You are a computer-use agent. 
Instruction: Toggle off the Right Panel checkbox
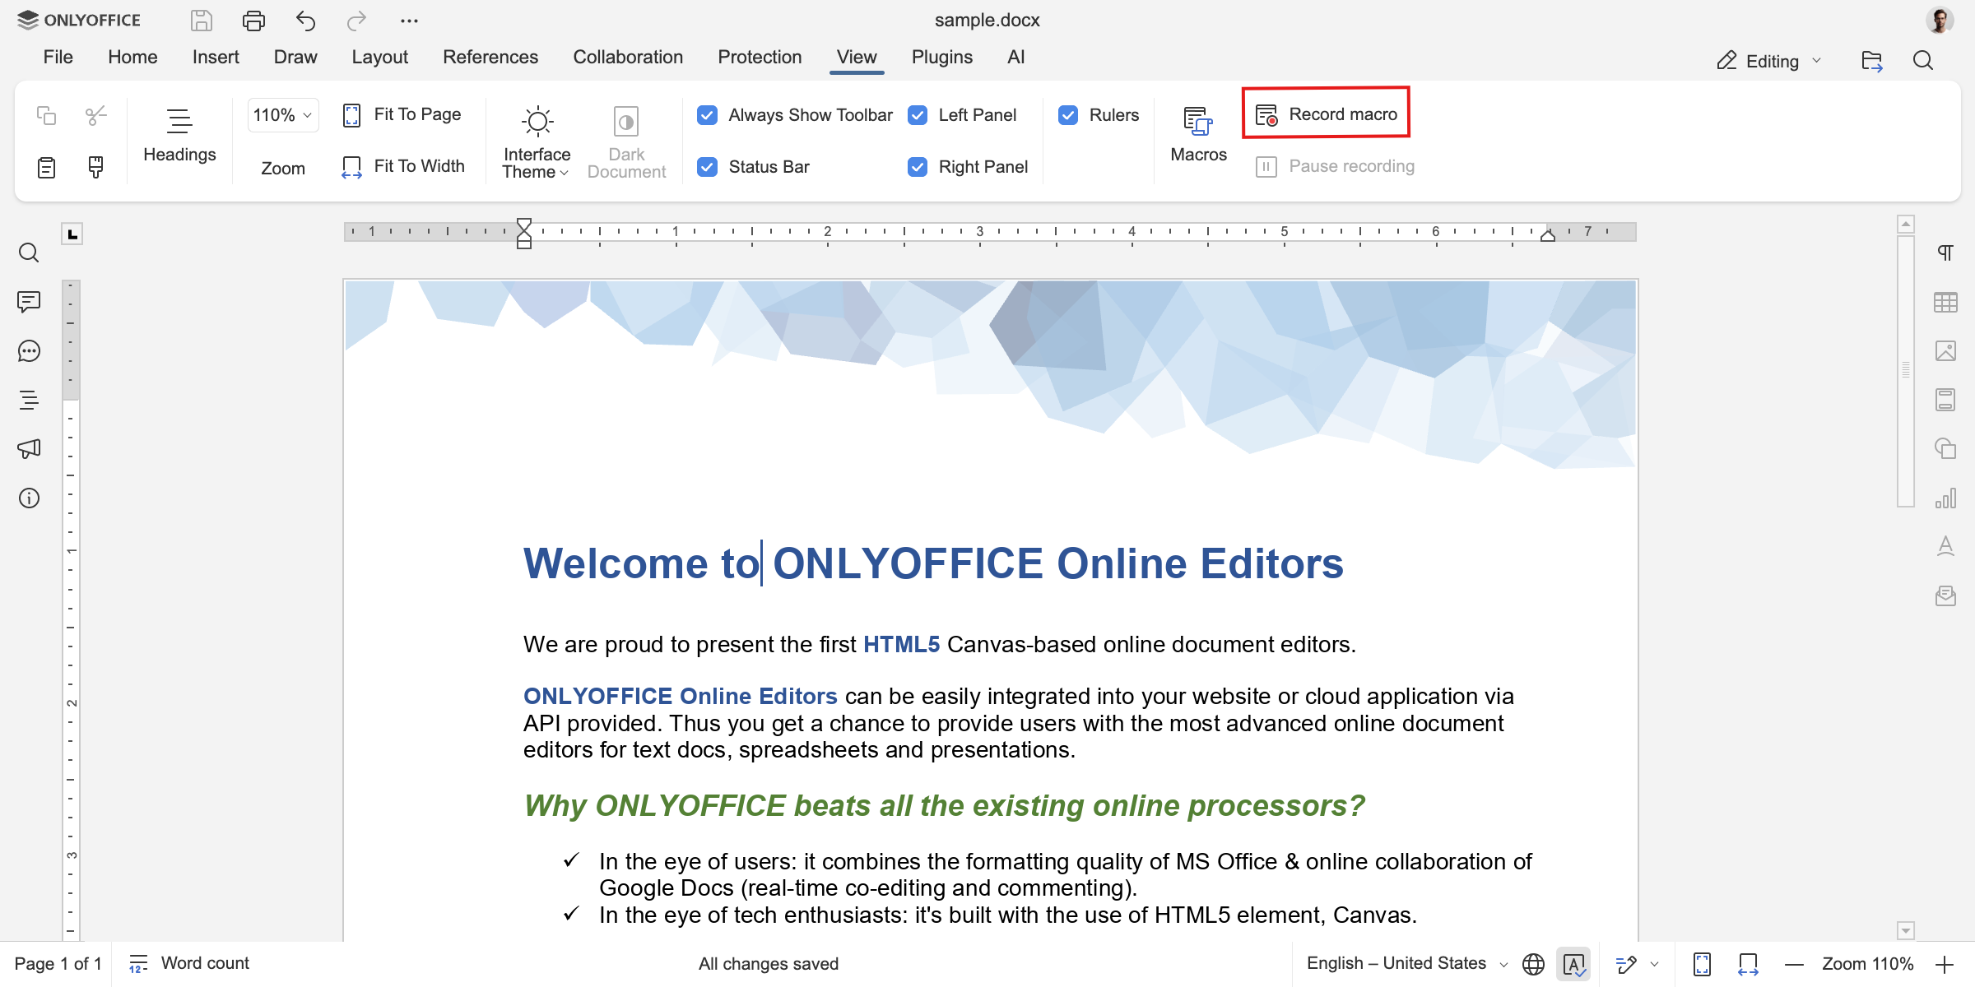point(918,166)
